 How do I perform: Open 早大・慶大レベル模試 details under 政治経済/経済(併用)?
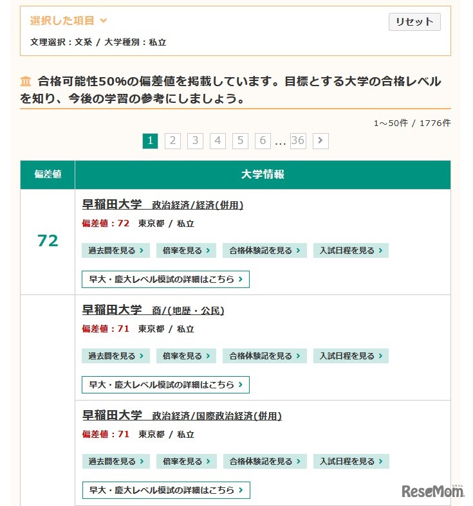click(x=165, y=279)
